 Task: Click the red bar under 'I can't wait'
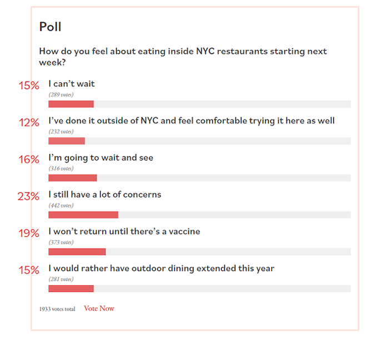pos(71,104)
